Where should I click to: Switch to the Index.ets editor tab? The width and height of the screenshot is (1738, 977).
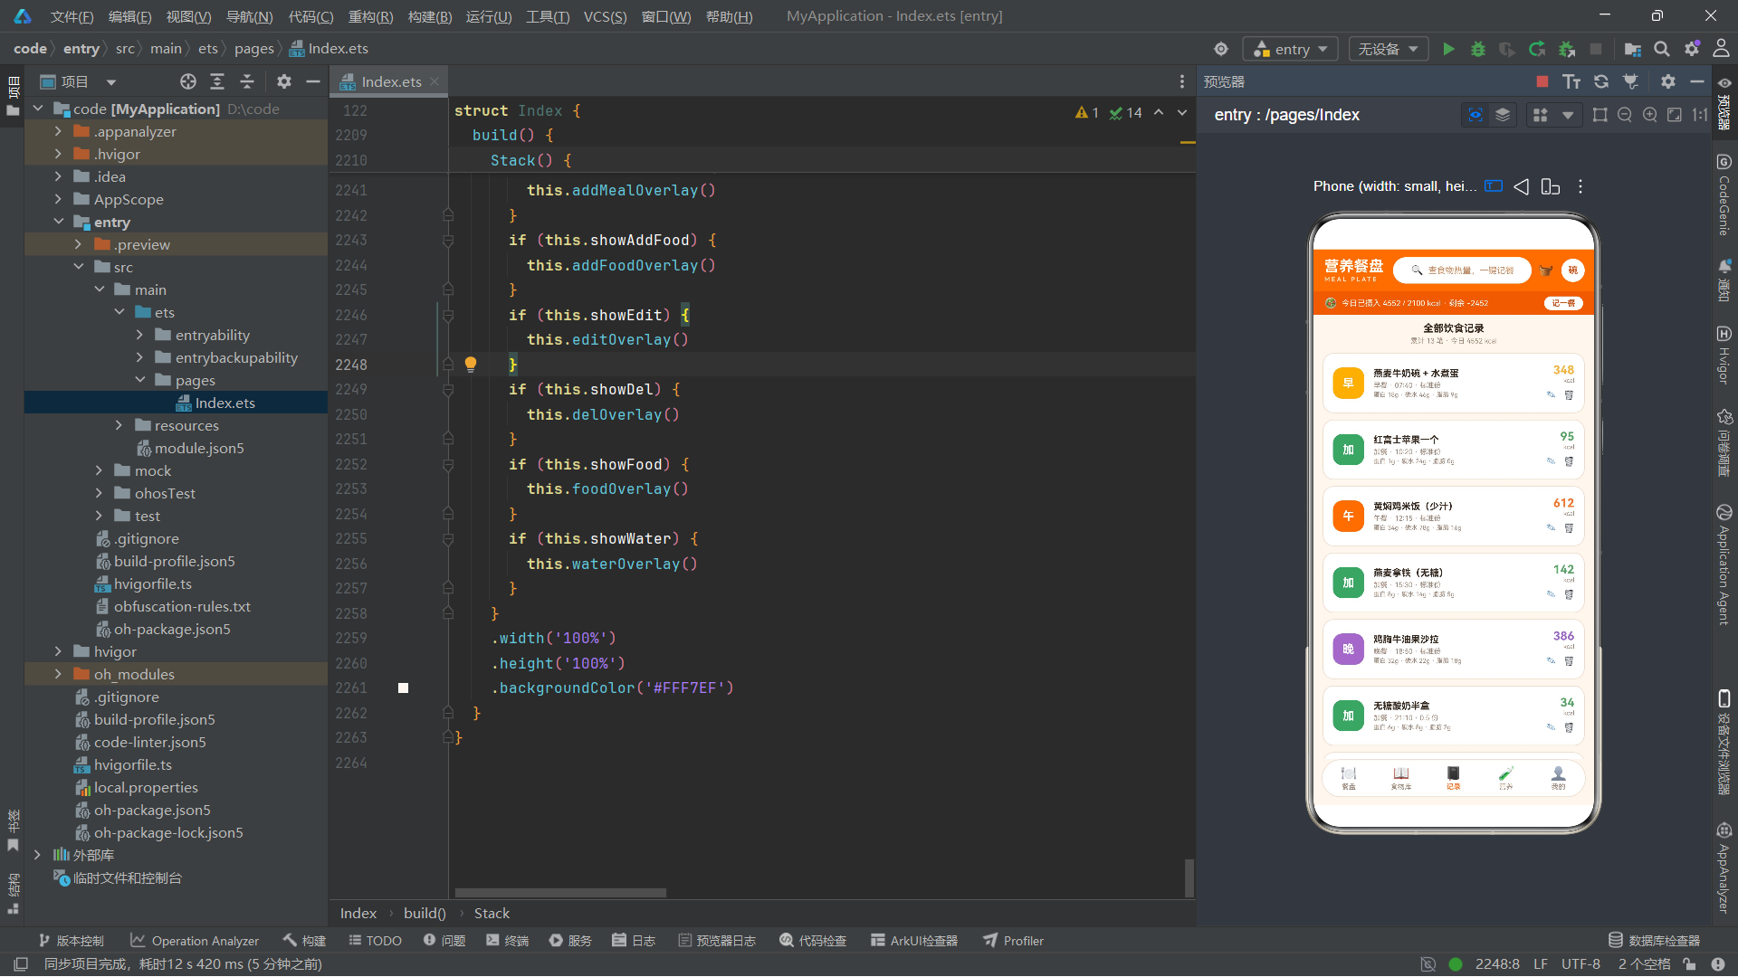pyautogui.click(x=391, y=81)
